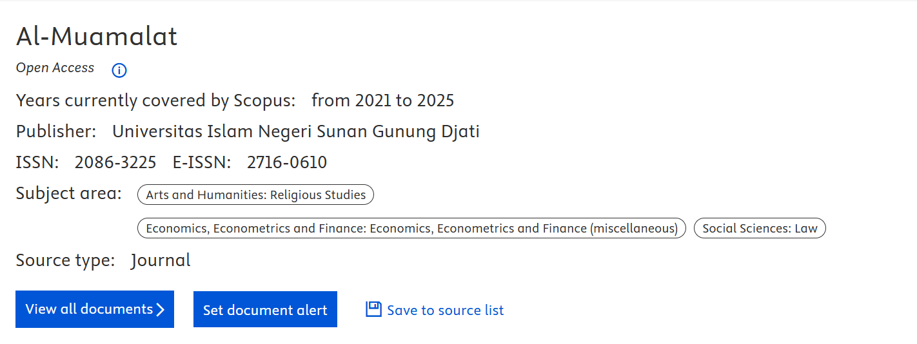Click the Open Access label
The width and height of the screenshot is (917, 344).
point(55,68)
